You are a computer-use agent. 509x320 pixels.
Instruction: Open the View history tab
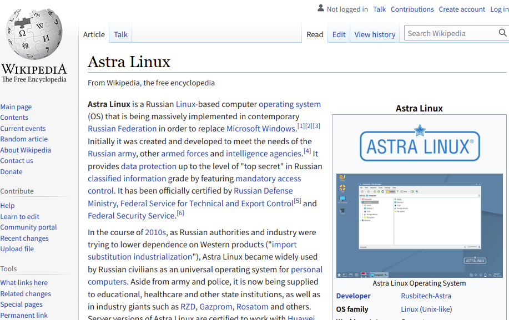(375, 34)
